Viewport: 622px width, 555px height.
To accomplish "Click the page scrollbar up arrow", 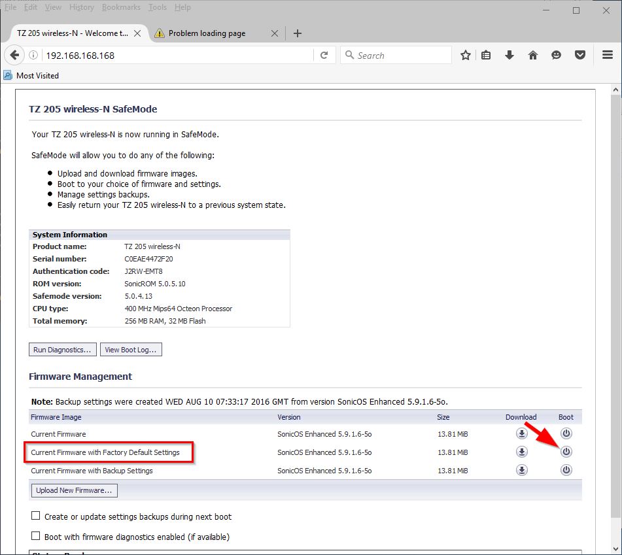I will click(x=615, y=90).
